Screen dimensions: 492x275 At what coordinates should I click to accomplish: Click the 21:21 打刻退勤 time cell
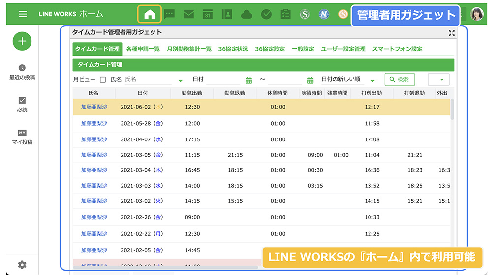click(414, 155)
